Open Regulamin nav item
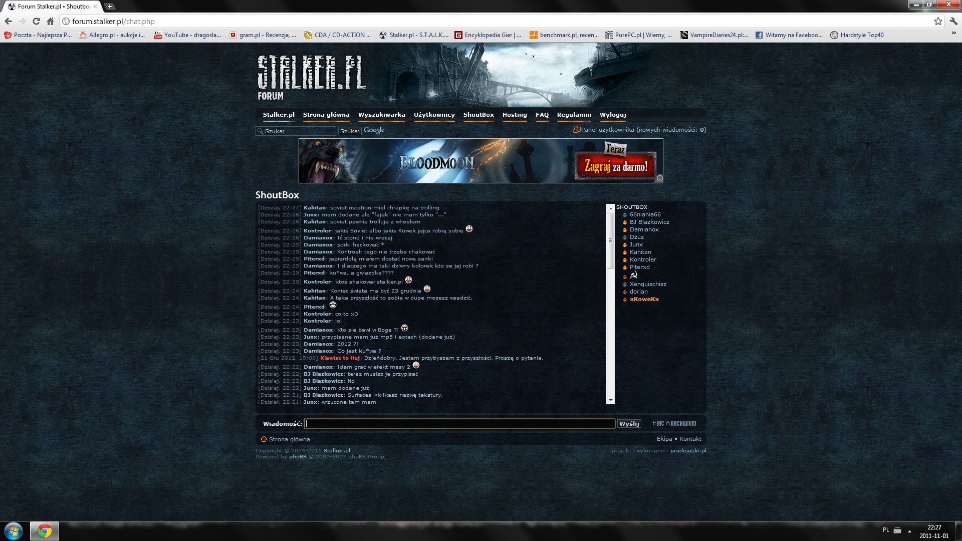 574,115
